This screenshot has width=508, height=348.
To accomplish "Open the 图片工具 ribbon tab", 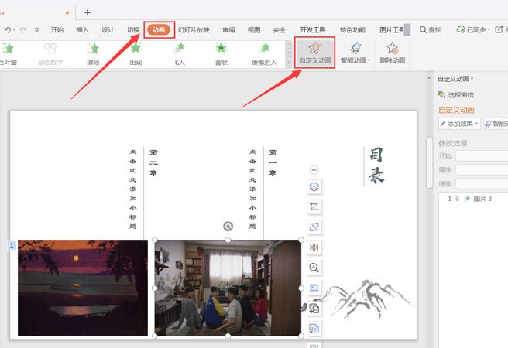I will click(x=391, y=29).
